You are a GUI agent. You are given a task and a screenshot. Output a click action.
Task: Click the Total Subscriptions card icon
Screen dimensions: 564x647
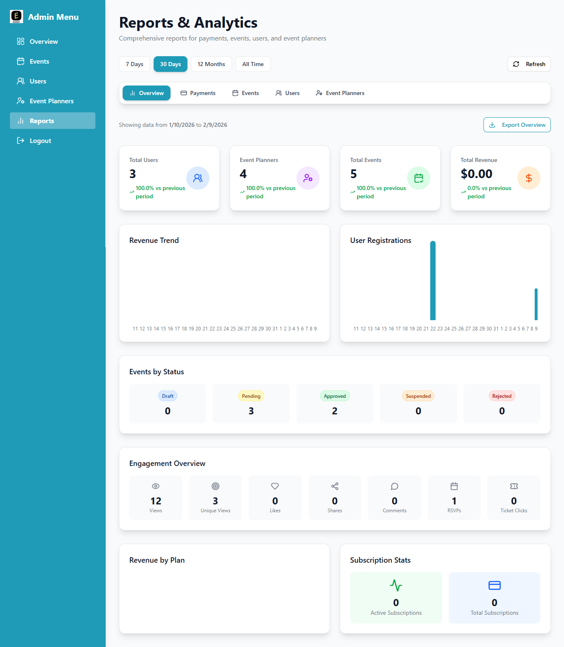click(x=495, y=585)
